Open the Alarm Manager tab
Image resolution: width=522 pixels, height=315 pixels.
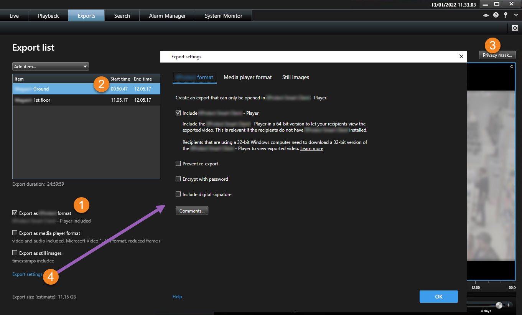coord(167,16)
